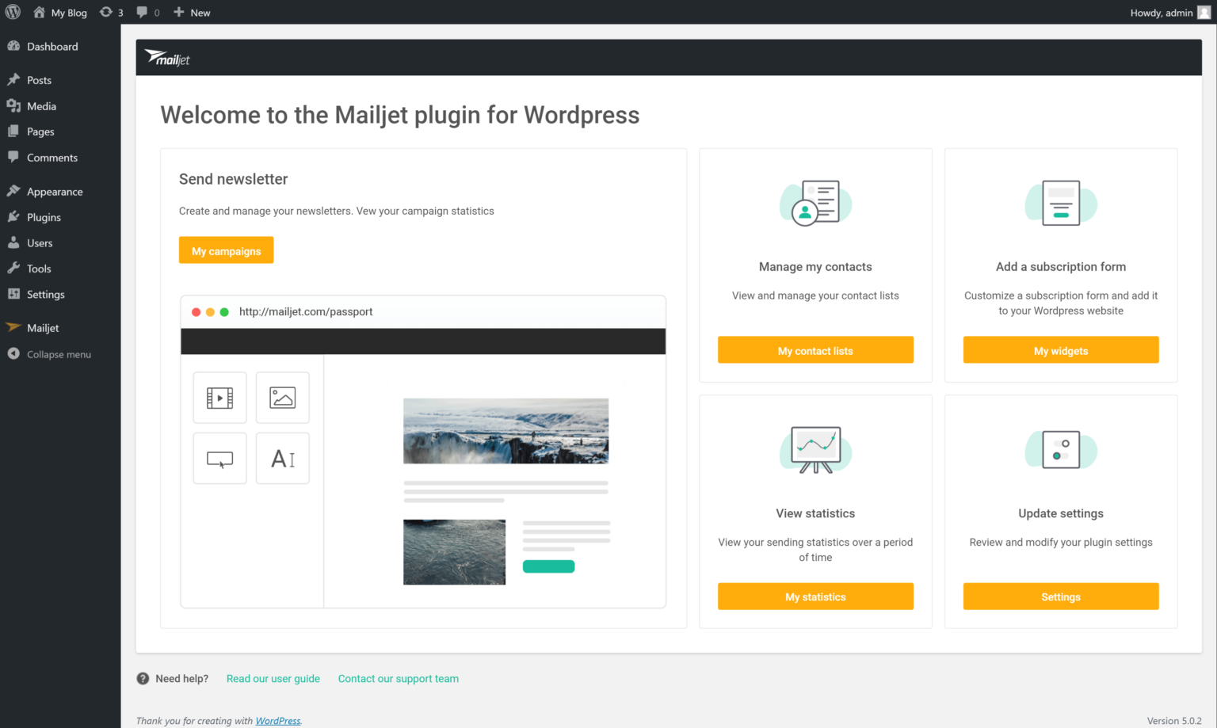
Task: Open 'My contact lists'
Action: 815,349
